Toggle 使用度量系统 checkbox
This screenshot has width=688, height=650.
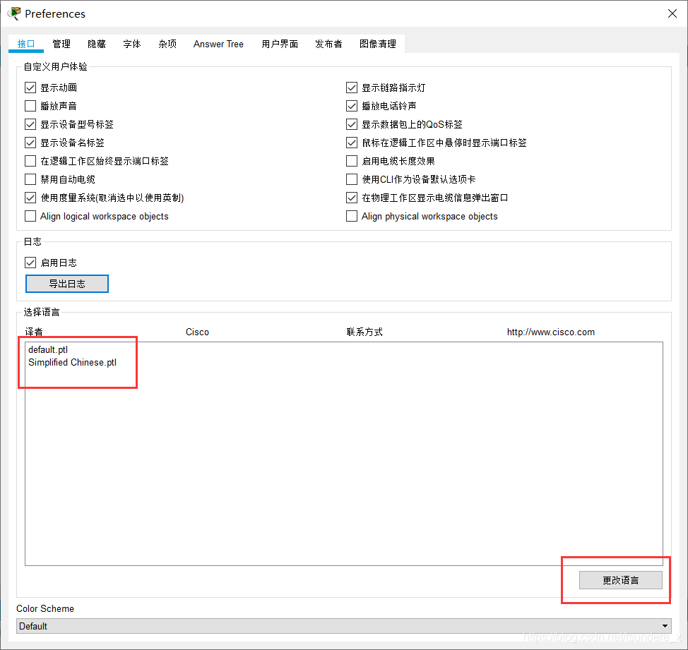pos(30,198)
